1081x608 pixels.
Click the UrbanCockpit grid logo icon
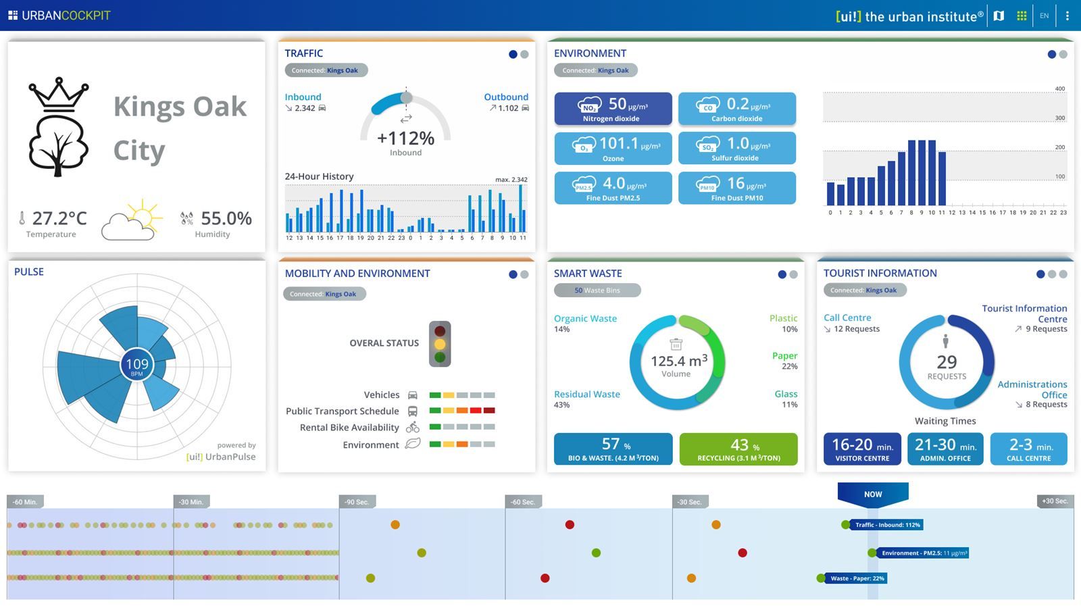click(13, 15)
